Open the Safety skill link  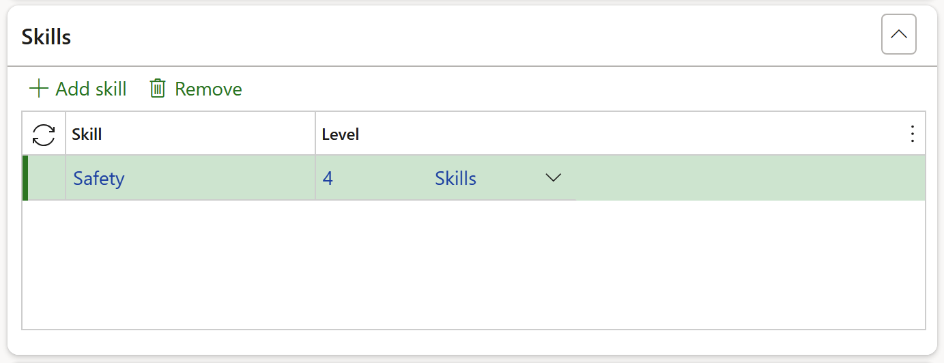99,179
